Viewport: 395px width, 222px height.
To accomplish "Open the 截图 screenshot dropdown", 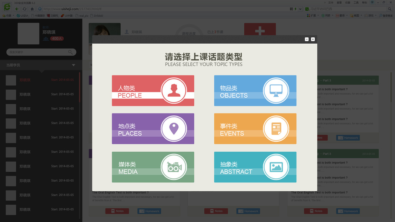I will (x=356, y=16).
